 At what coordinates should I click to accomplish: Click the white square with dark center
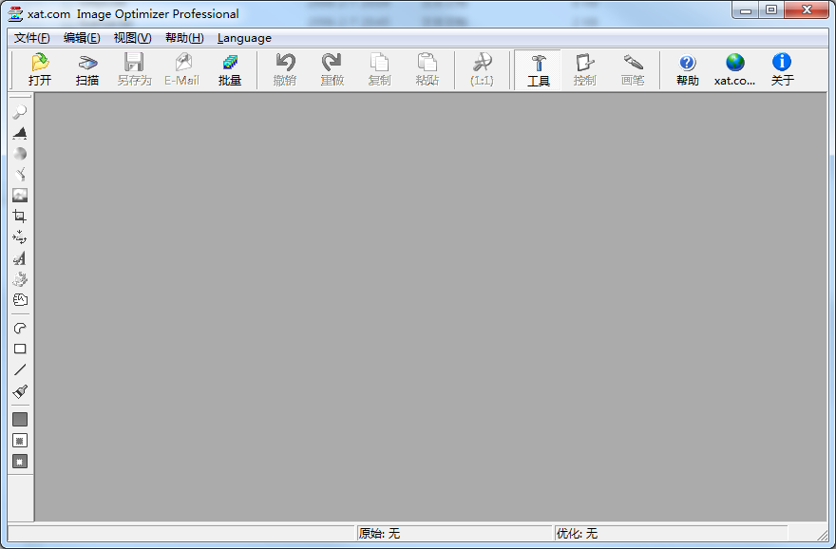point(20,441)
